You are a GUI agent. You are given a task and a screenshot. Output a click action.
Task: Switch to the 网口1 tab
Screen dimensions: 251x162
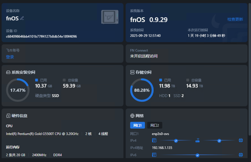tap(137, 125)
